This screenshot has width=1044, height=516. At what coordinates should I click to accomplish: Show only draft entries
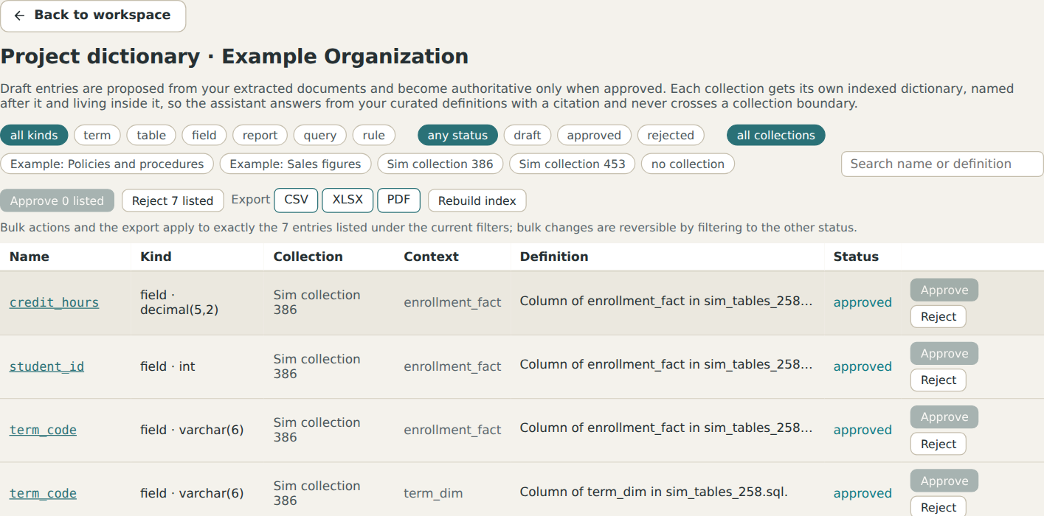click(x=528, y=135)
